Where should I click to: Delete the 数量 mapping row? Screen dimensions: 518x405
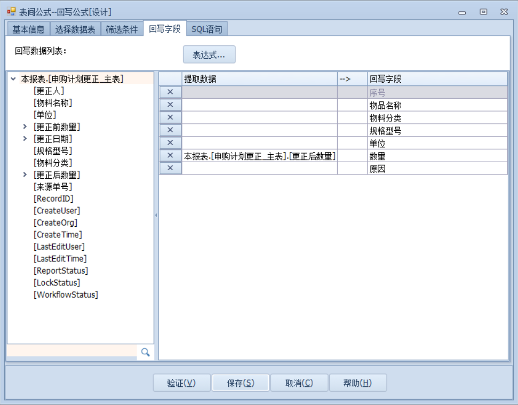170,156
